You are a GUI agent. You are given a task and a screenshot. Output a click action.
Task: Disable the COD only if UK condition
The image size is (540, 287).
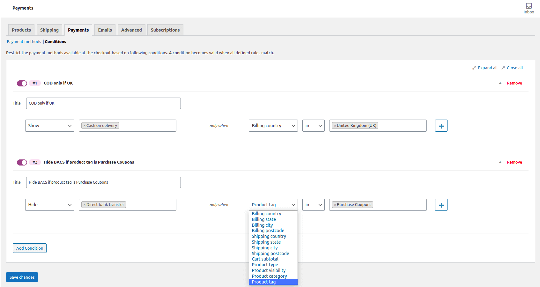pyautogui.click(x=22, y=83)
